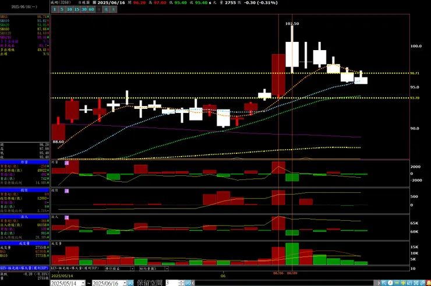Click the SMA60 legend entry
This screenshot has width=431, height=286.
pos(5,29)
